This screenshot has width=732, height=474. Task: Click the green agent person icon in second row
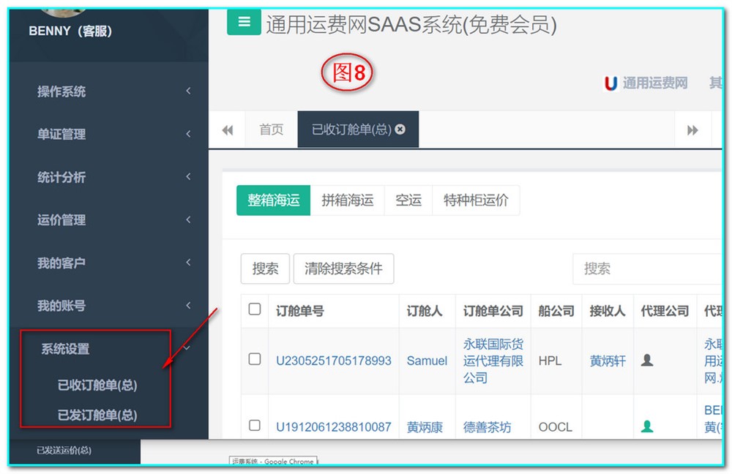coord(646,426)
